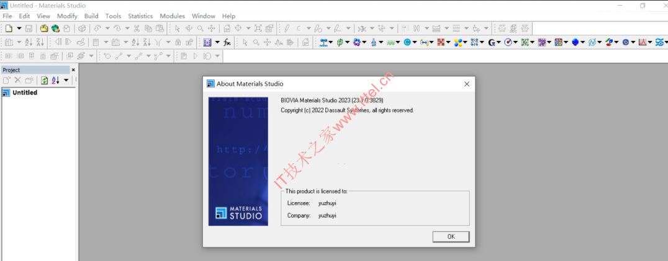Viewport: 668px width, 261px height.
Task: Click the Paste clipboard icon
Action: point(160,29)
